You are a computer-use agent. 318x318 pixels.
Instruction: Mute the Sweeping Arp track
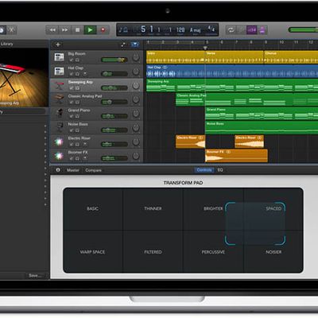[71, 88]
